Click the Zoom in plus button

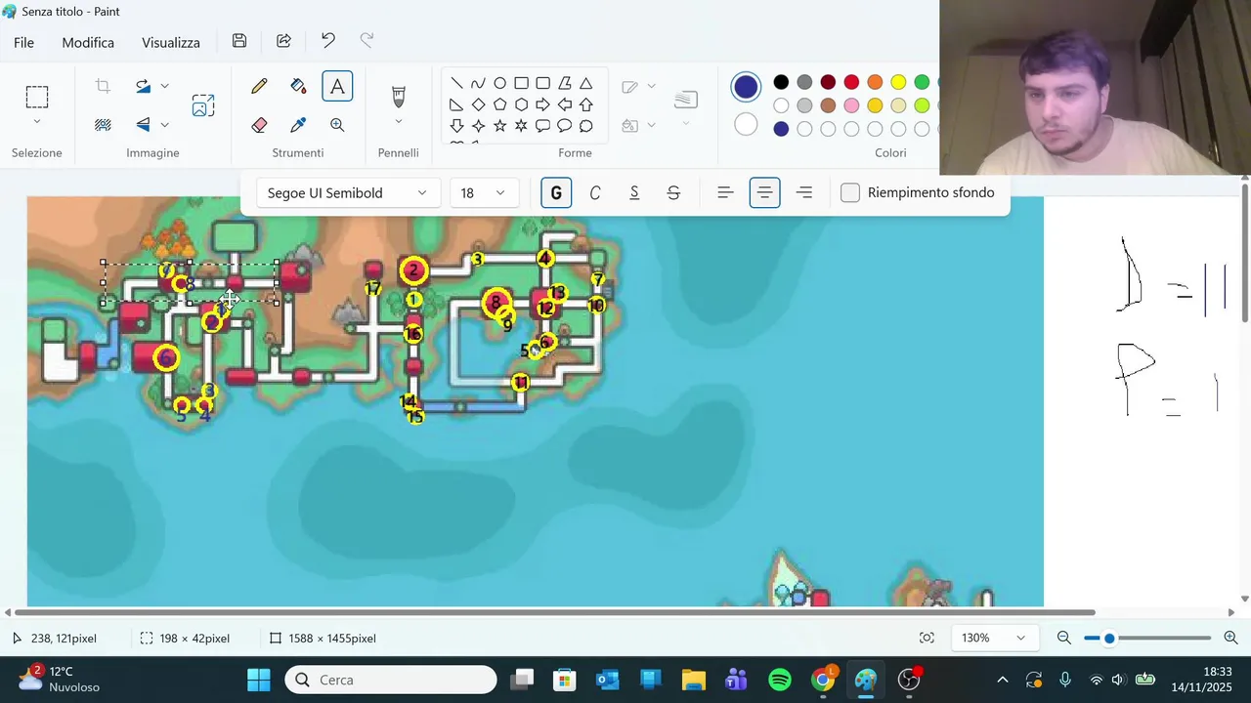[1230, 638]
